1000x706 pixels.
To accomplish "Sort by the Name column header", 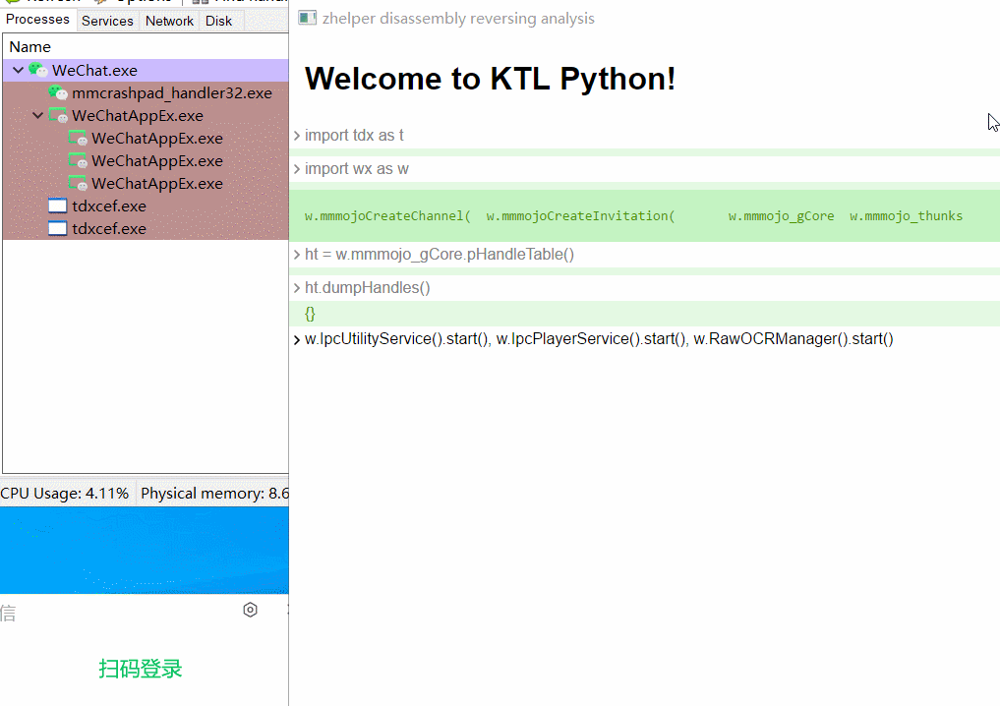I will pyautogui.click(x=29, y=47).
